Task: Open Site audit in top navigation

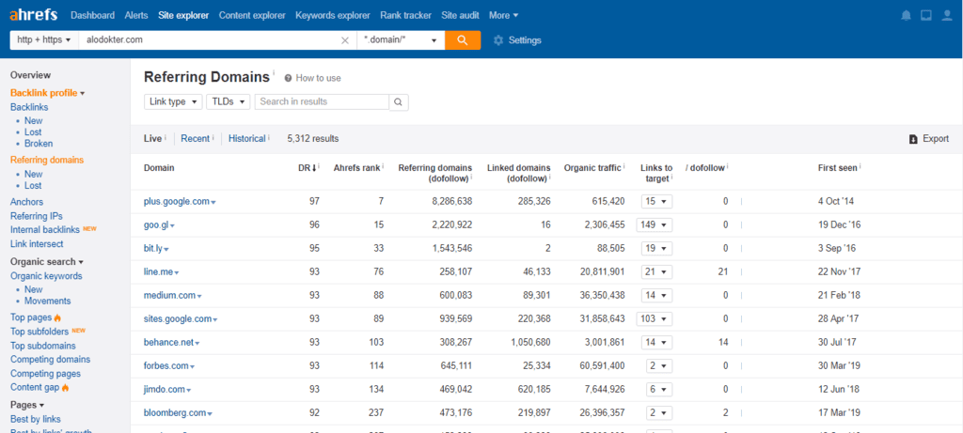Action: click(460, 15)
